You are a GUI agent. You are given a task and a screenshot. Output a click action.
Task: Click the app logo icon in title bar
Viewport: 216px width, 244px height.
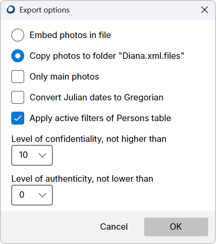11,10
